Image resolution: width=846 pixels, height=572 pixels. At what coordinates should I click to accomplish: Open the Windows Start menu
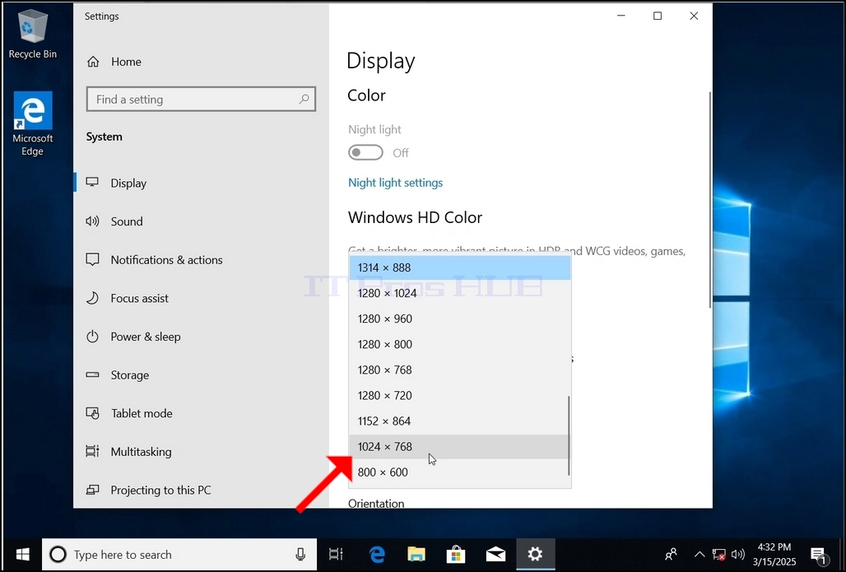pos(22,554)
